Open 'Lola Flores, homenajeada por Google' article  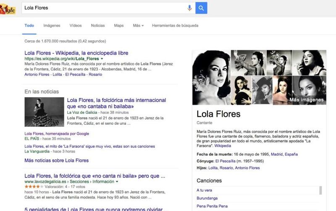57,133
